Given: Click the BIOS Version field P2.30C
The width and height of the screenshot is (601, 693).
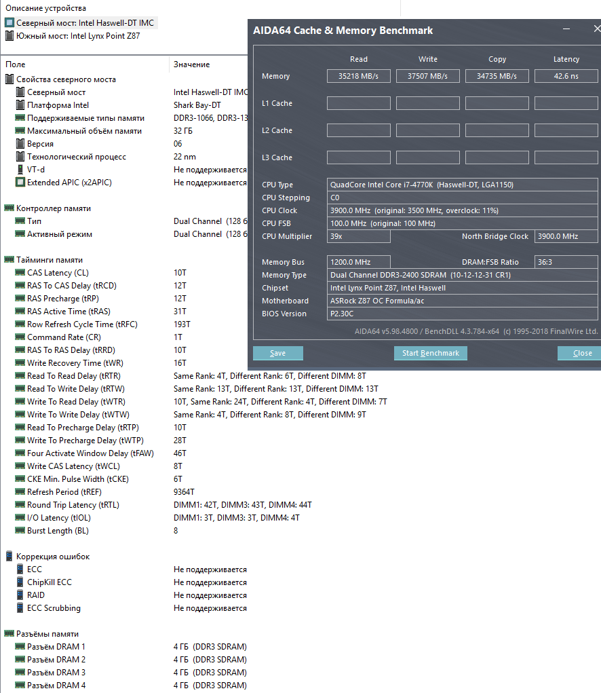Looking at the screenshot, I should point(463,314).
